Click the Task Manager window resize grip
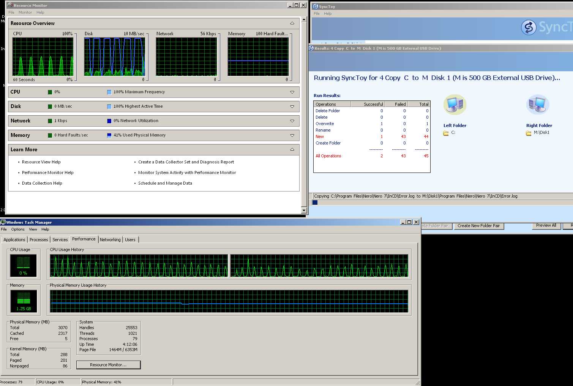This screenshot has width=573, height=386. click(418, 383)
